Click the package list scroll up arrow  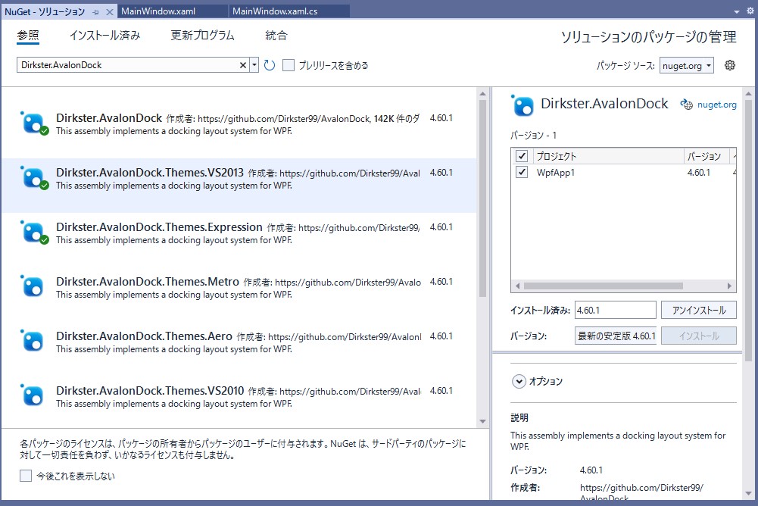(482, 93)
